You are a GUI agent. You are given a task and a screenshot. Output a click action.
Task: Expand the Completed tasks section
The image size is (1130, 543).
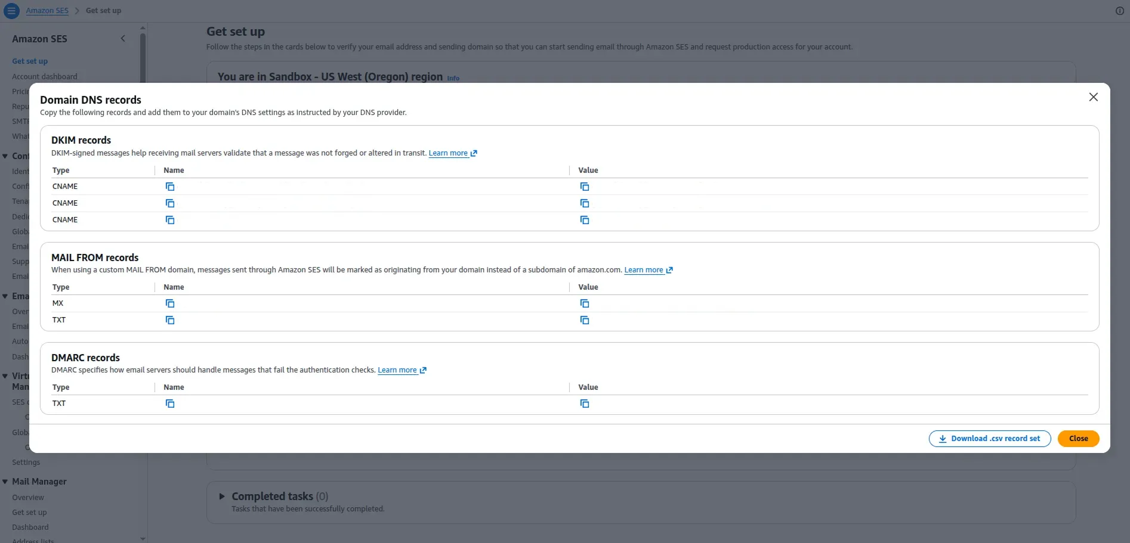tap(221, 496)
